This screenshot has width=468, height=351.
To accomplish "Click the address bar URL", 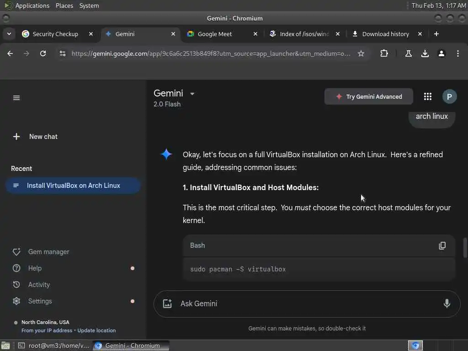I will coord(211,54).
